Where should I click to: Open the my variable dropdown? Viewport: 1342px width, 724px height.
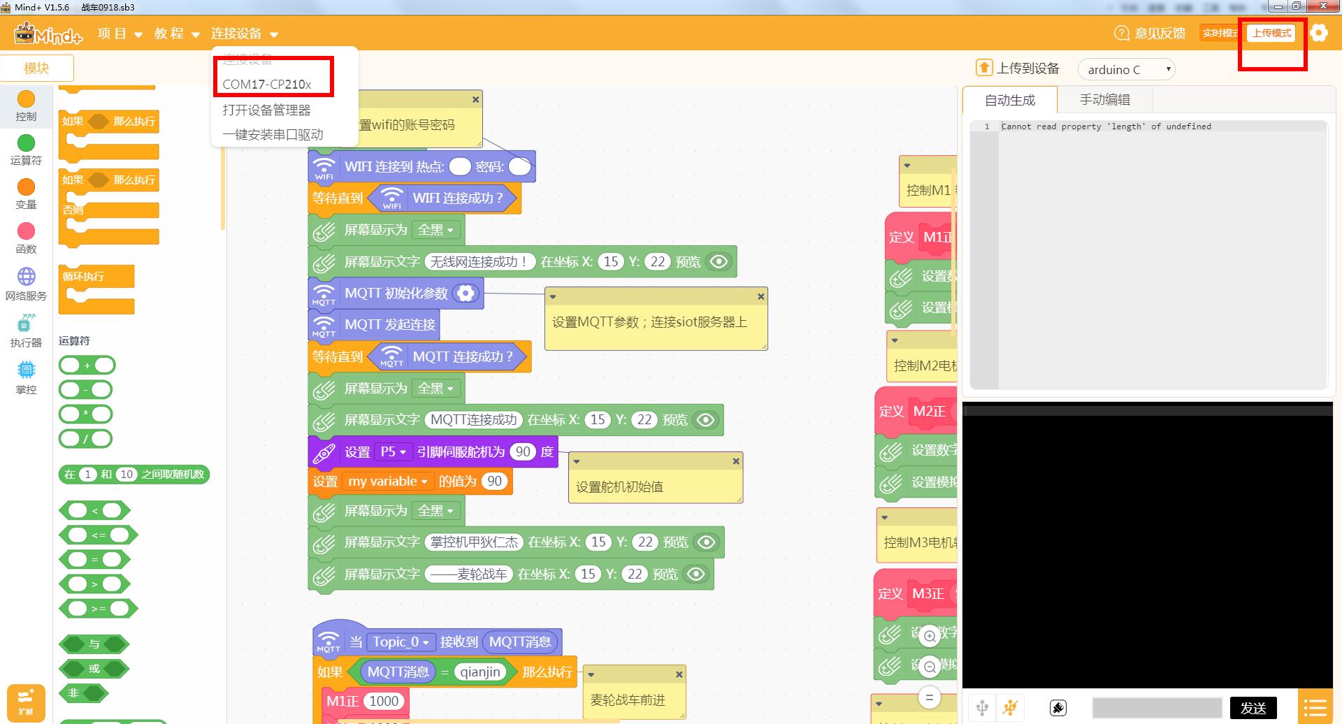pyautogui.click(x=388, y=482)
